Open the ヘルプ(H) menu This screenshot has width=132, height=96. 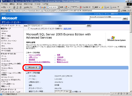click(x=45, y=4)
